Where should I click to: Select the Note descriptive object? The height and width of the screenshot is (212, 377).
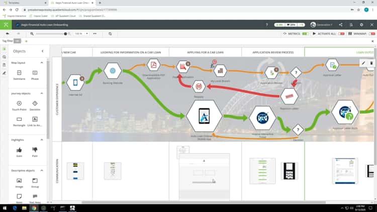pyautogui.click(x=19, y=198)
